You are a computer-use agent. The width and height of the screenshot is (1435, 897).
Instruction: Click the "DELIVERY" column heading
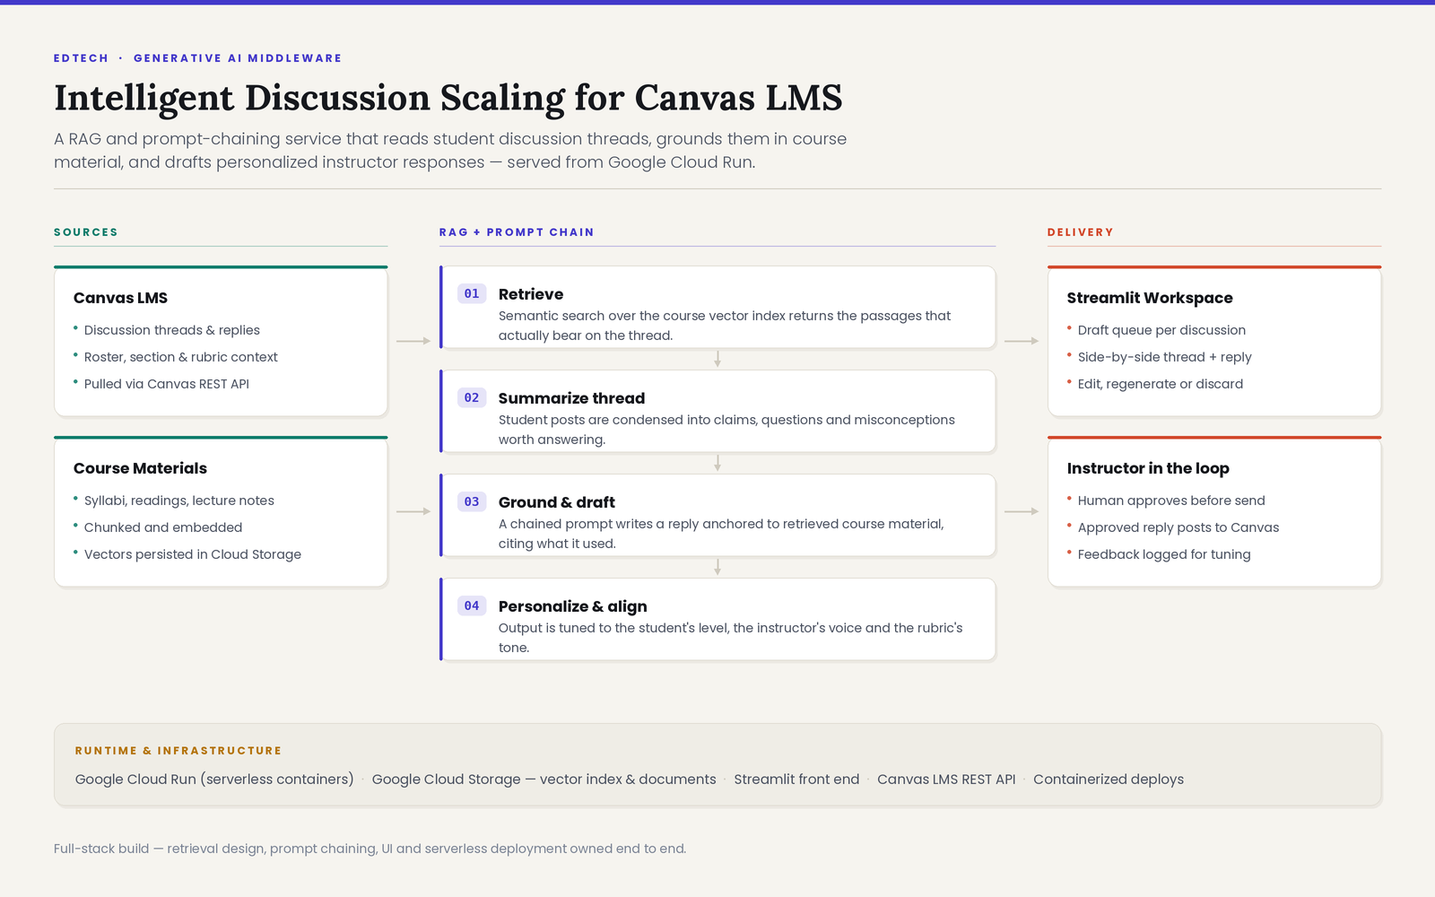coord(1081,232)
